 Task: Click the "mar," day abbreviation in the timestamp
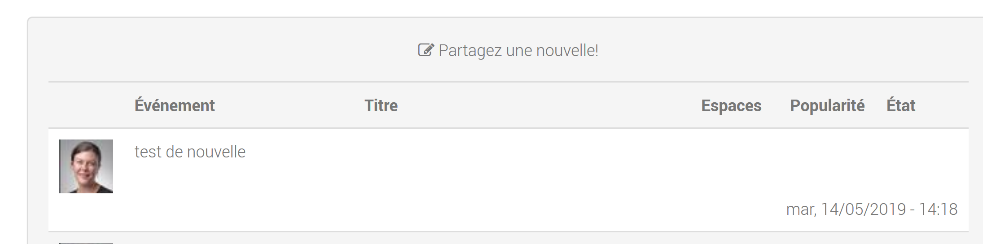click(801, 209)
